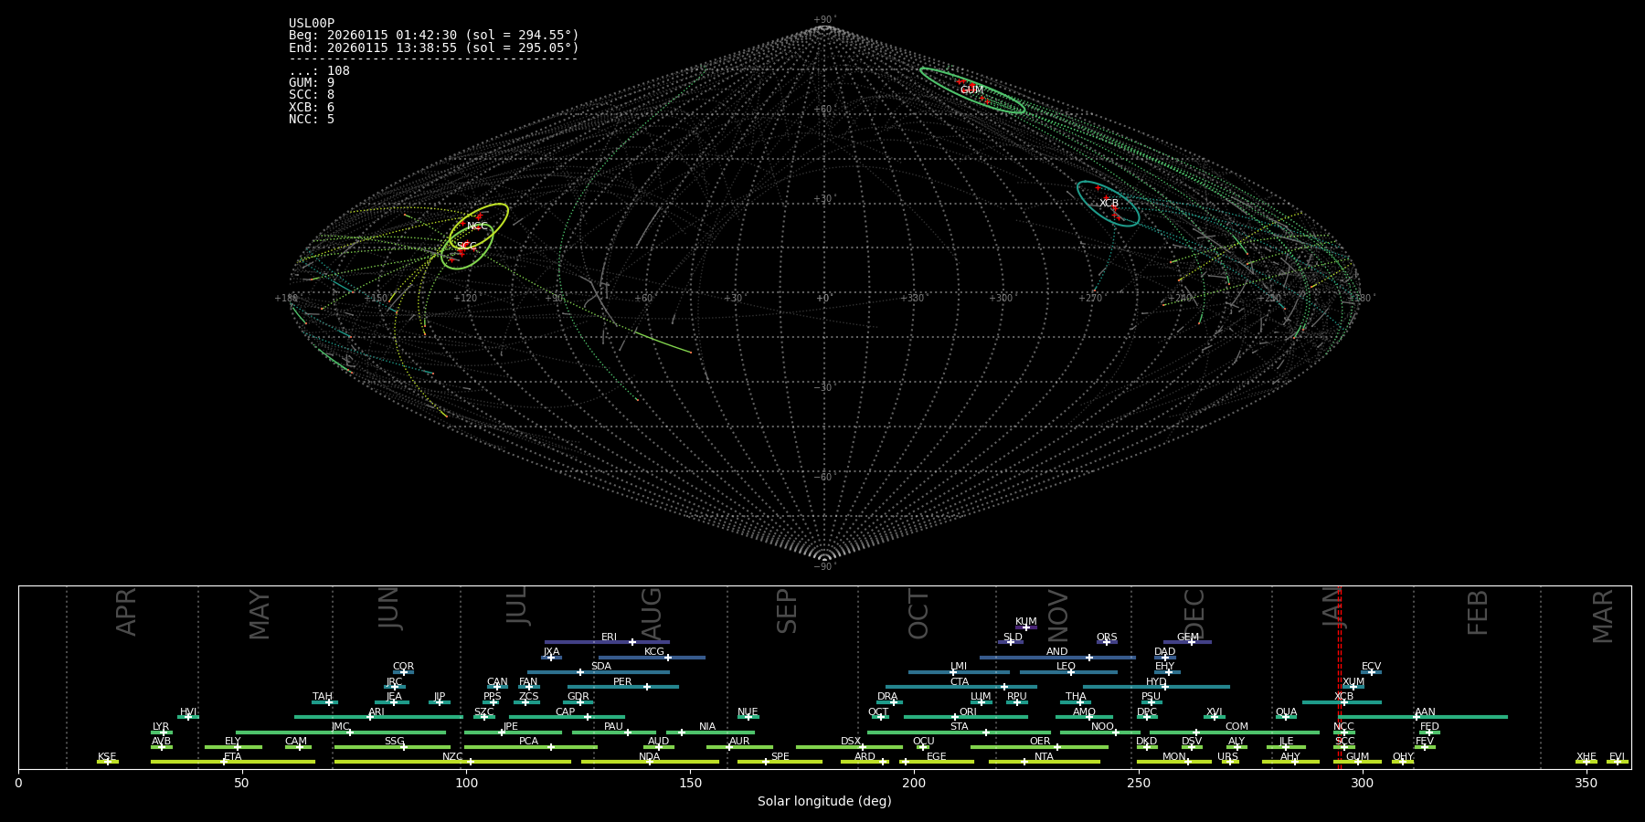Select the GEM shower label on timeline
1645x822 pixels.
pos(1188,638)
